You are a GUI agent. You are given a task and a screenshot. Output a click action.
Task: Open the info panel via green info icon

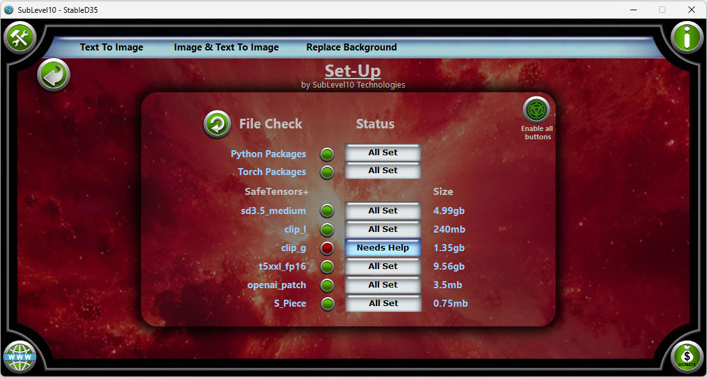[x=687, y=37]
